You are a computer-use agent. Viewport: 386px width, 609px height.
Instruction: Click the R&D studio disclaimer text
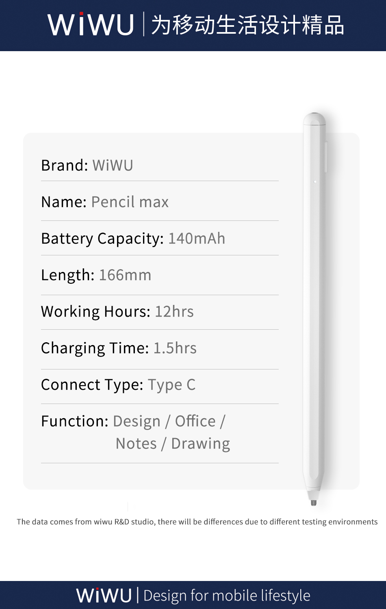pos(197,522)
